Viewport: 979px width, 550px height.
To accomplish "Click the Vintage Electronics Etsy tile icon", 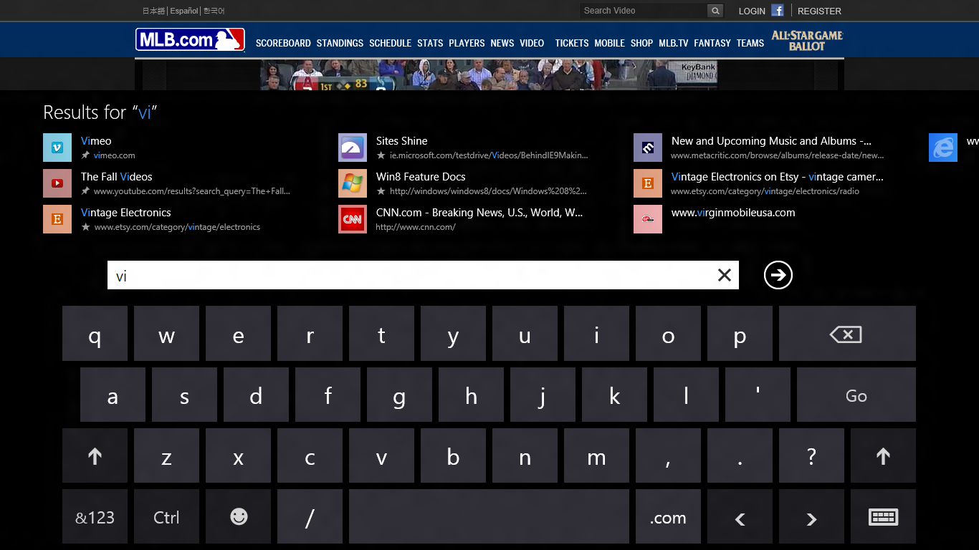I will click(57, 219).
